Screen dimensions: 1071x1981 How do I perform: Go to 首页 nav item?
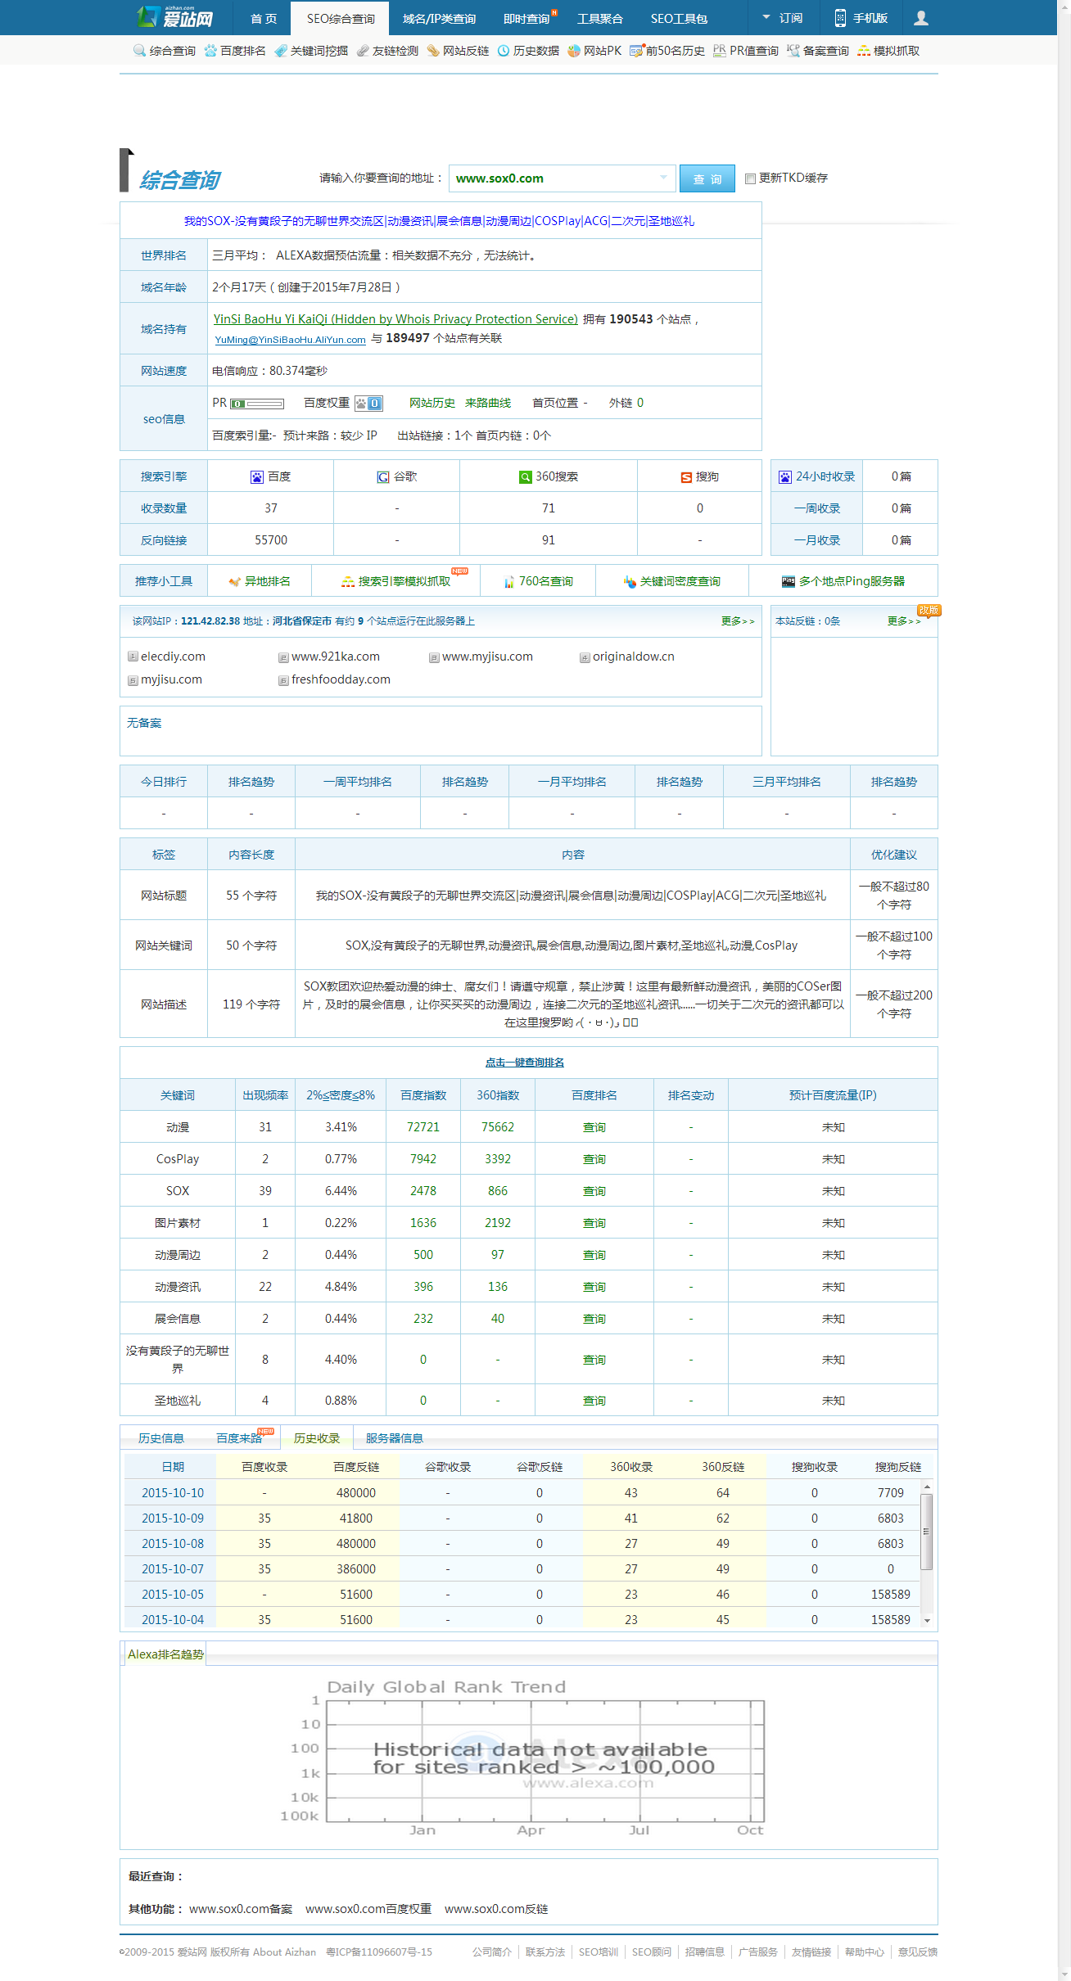coord(264,18)
